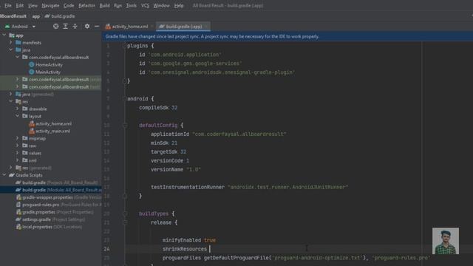473x266 pixels.
Task: Close the activity_home.xml tab
Action: pyautogui.click(x=152, y=27)
